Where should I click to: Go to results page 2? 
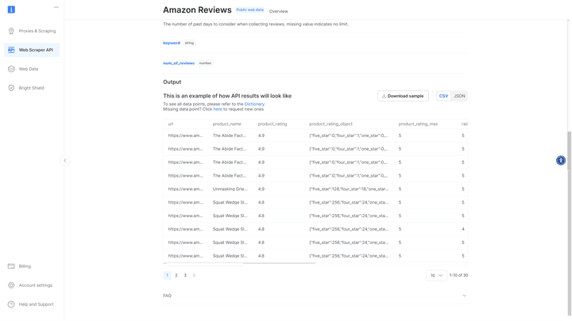(x=176, y=275)
